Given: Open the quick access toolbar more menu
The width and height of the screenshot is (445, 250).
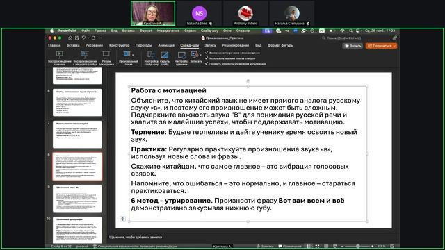Looking at the screenshot, I should 100,37.
